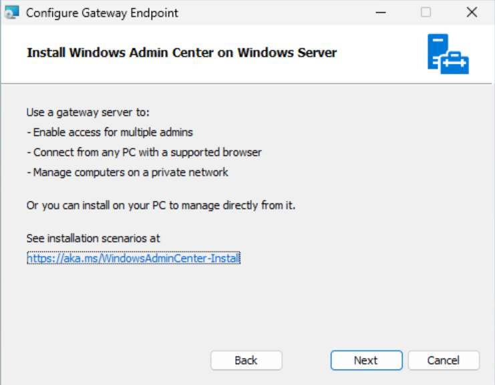The width and height of the screenshot is (495, 385).
Task: Click the toolbox symbol in header graphic
Action: pos(455,63)
